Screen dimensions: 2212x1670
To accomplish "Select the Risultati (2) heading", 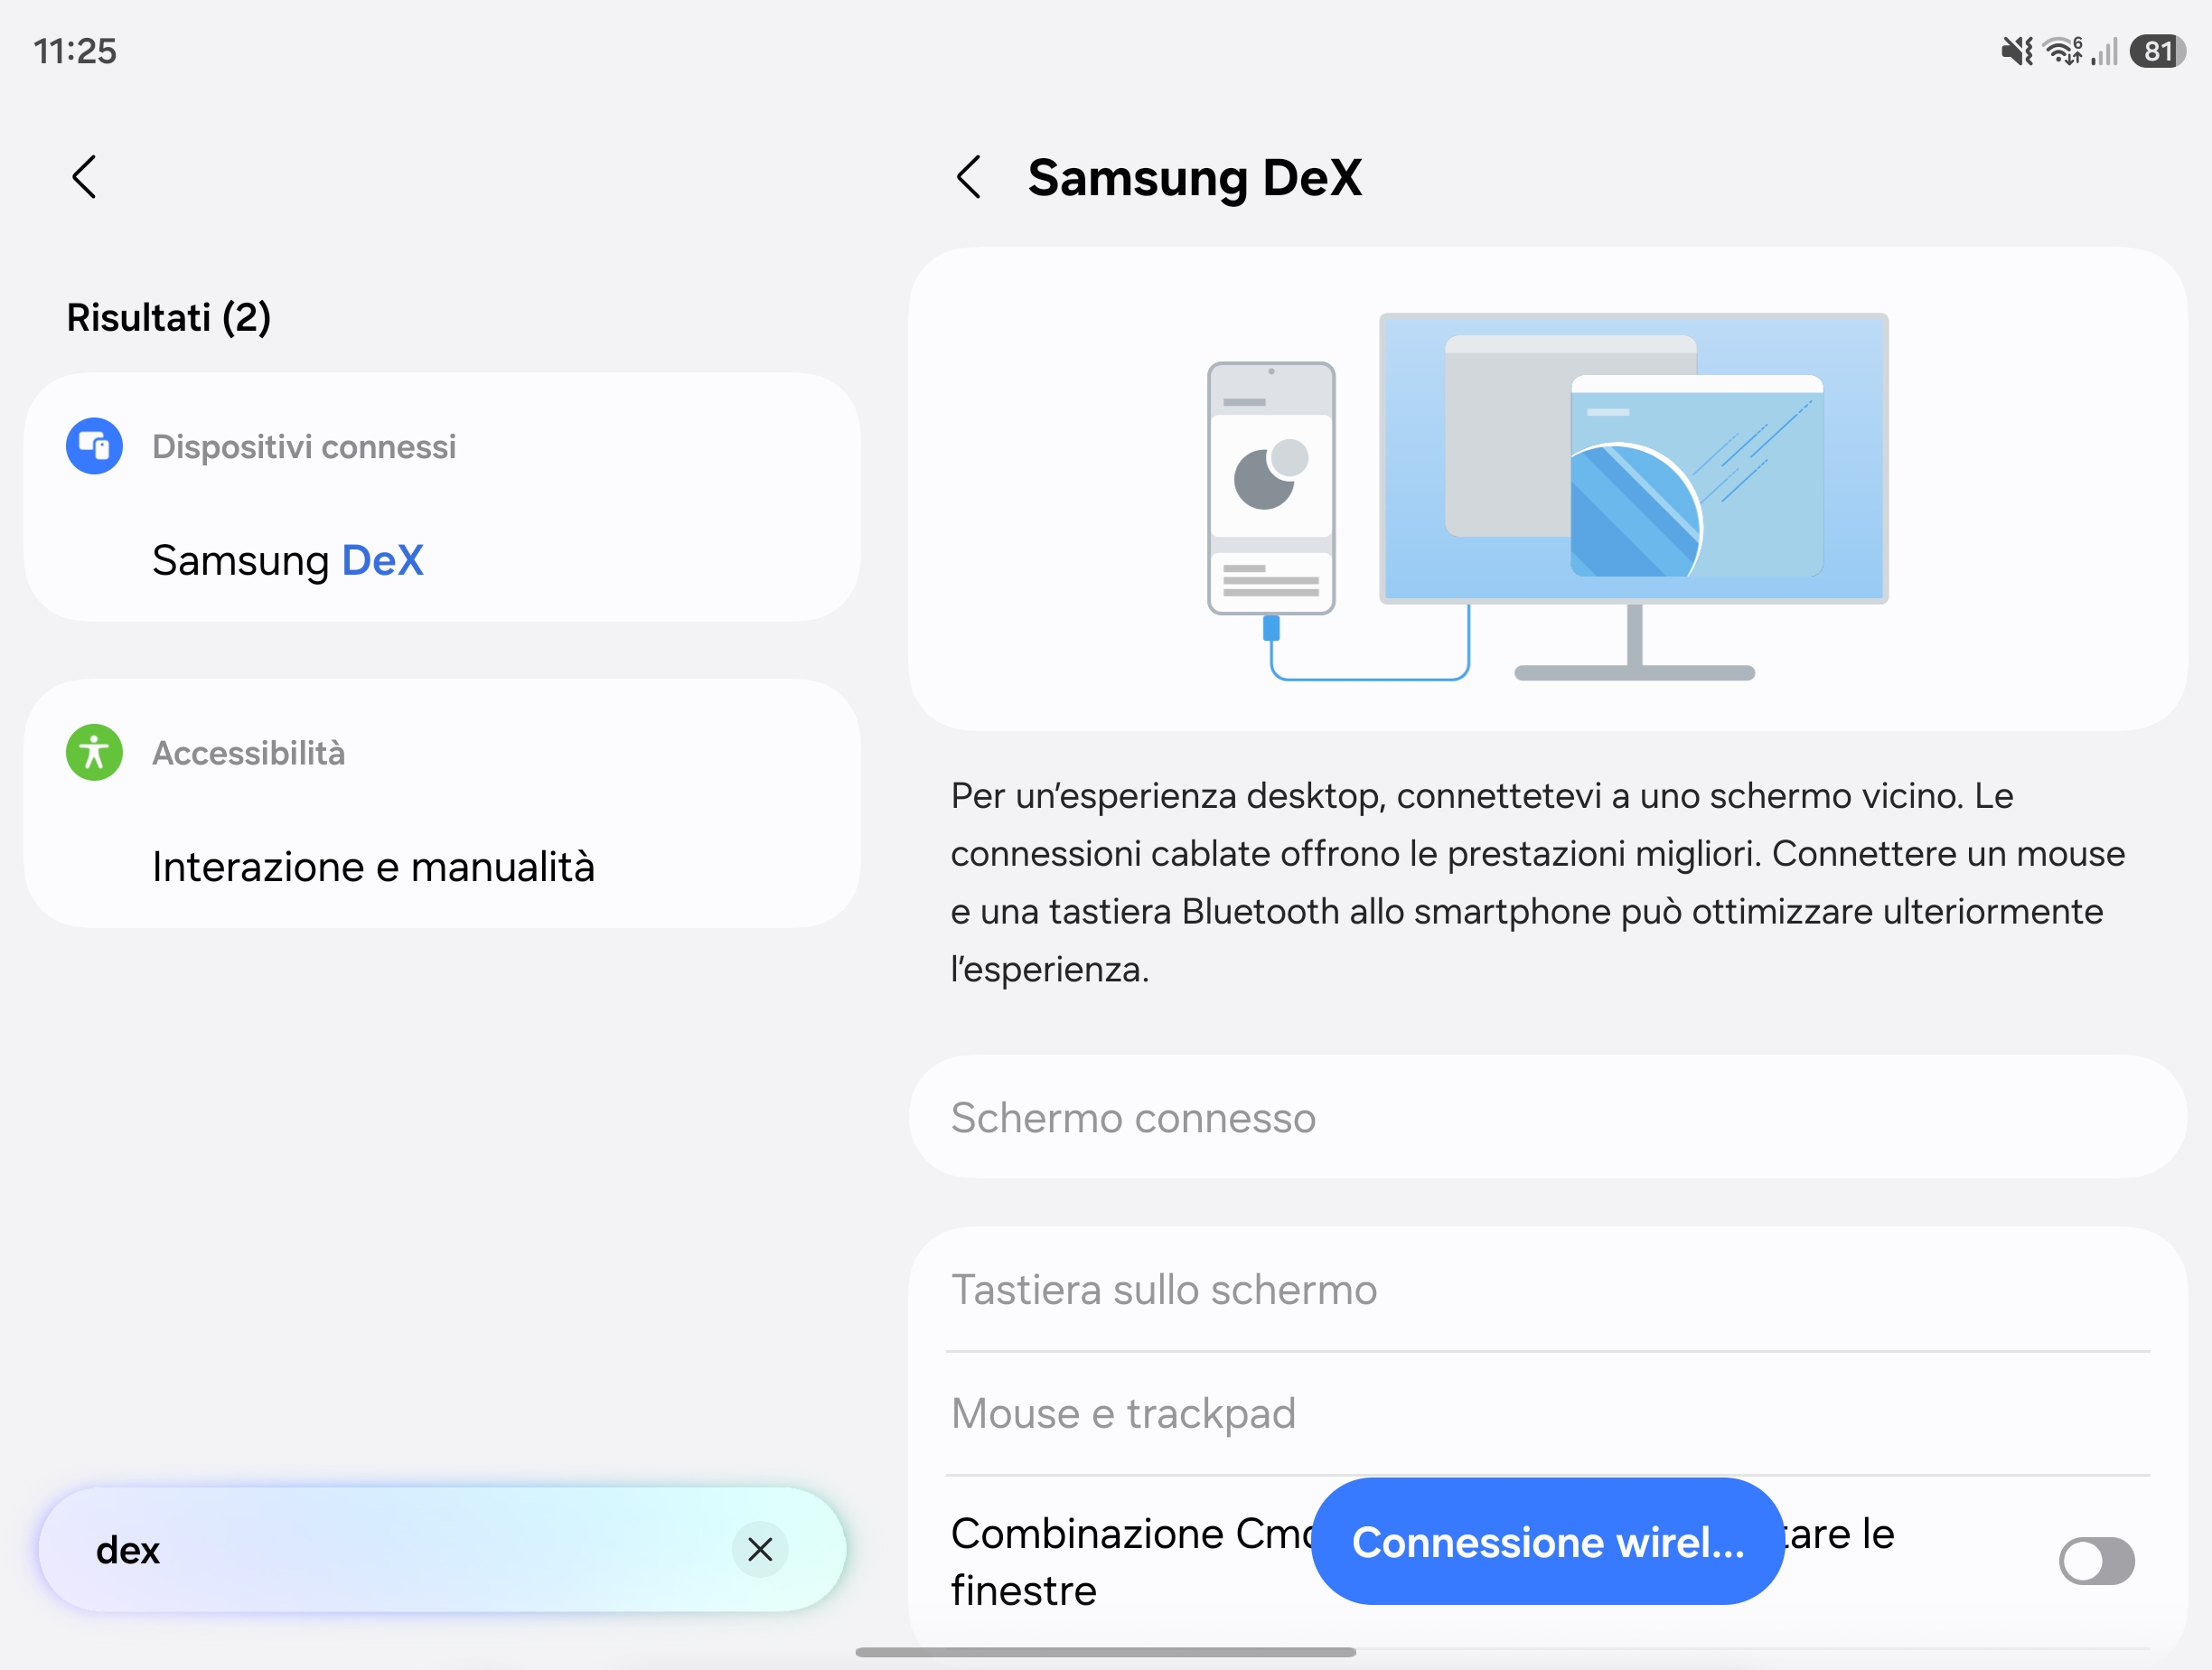I will [x=169, y=317].
